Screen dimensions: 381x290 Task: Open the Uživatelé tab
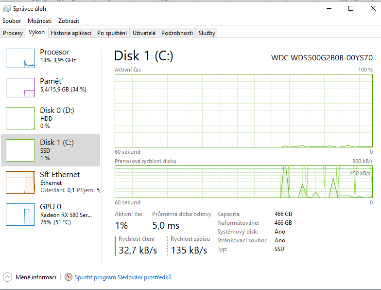point(144,33)
